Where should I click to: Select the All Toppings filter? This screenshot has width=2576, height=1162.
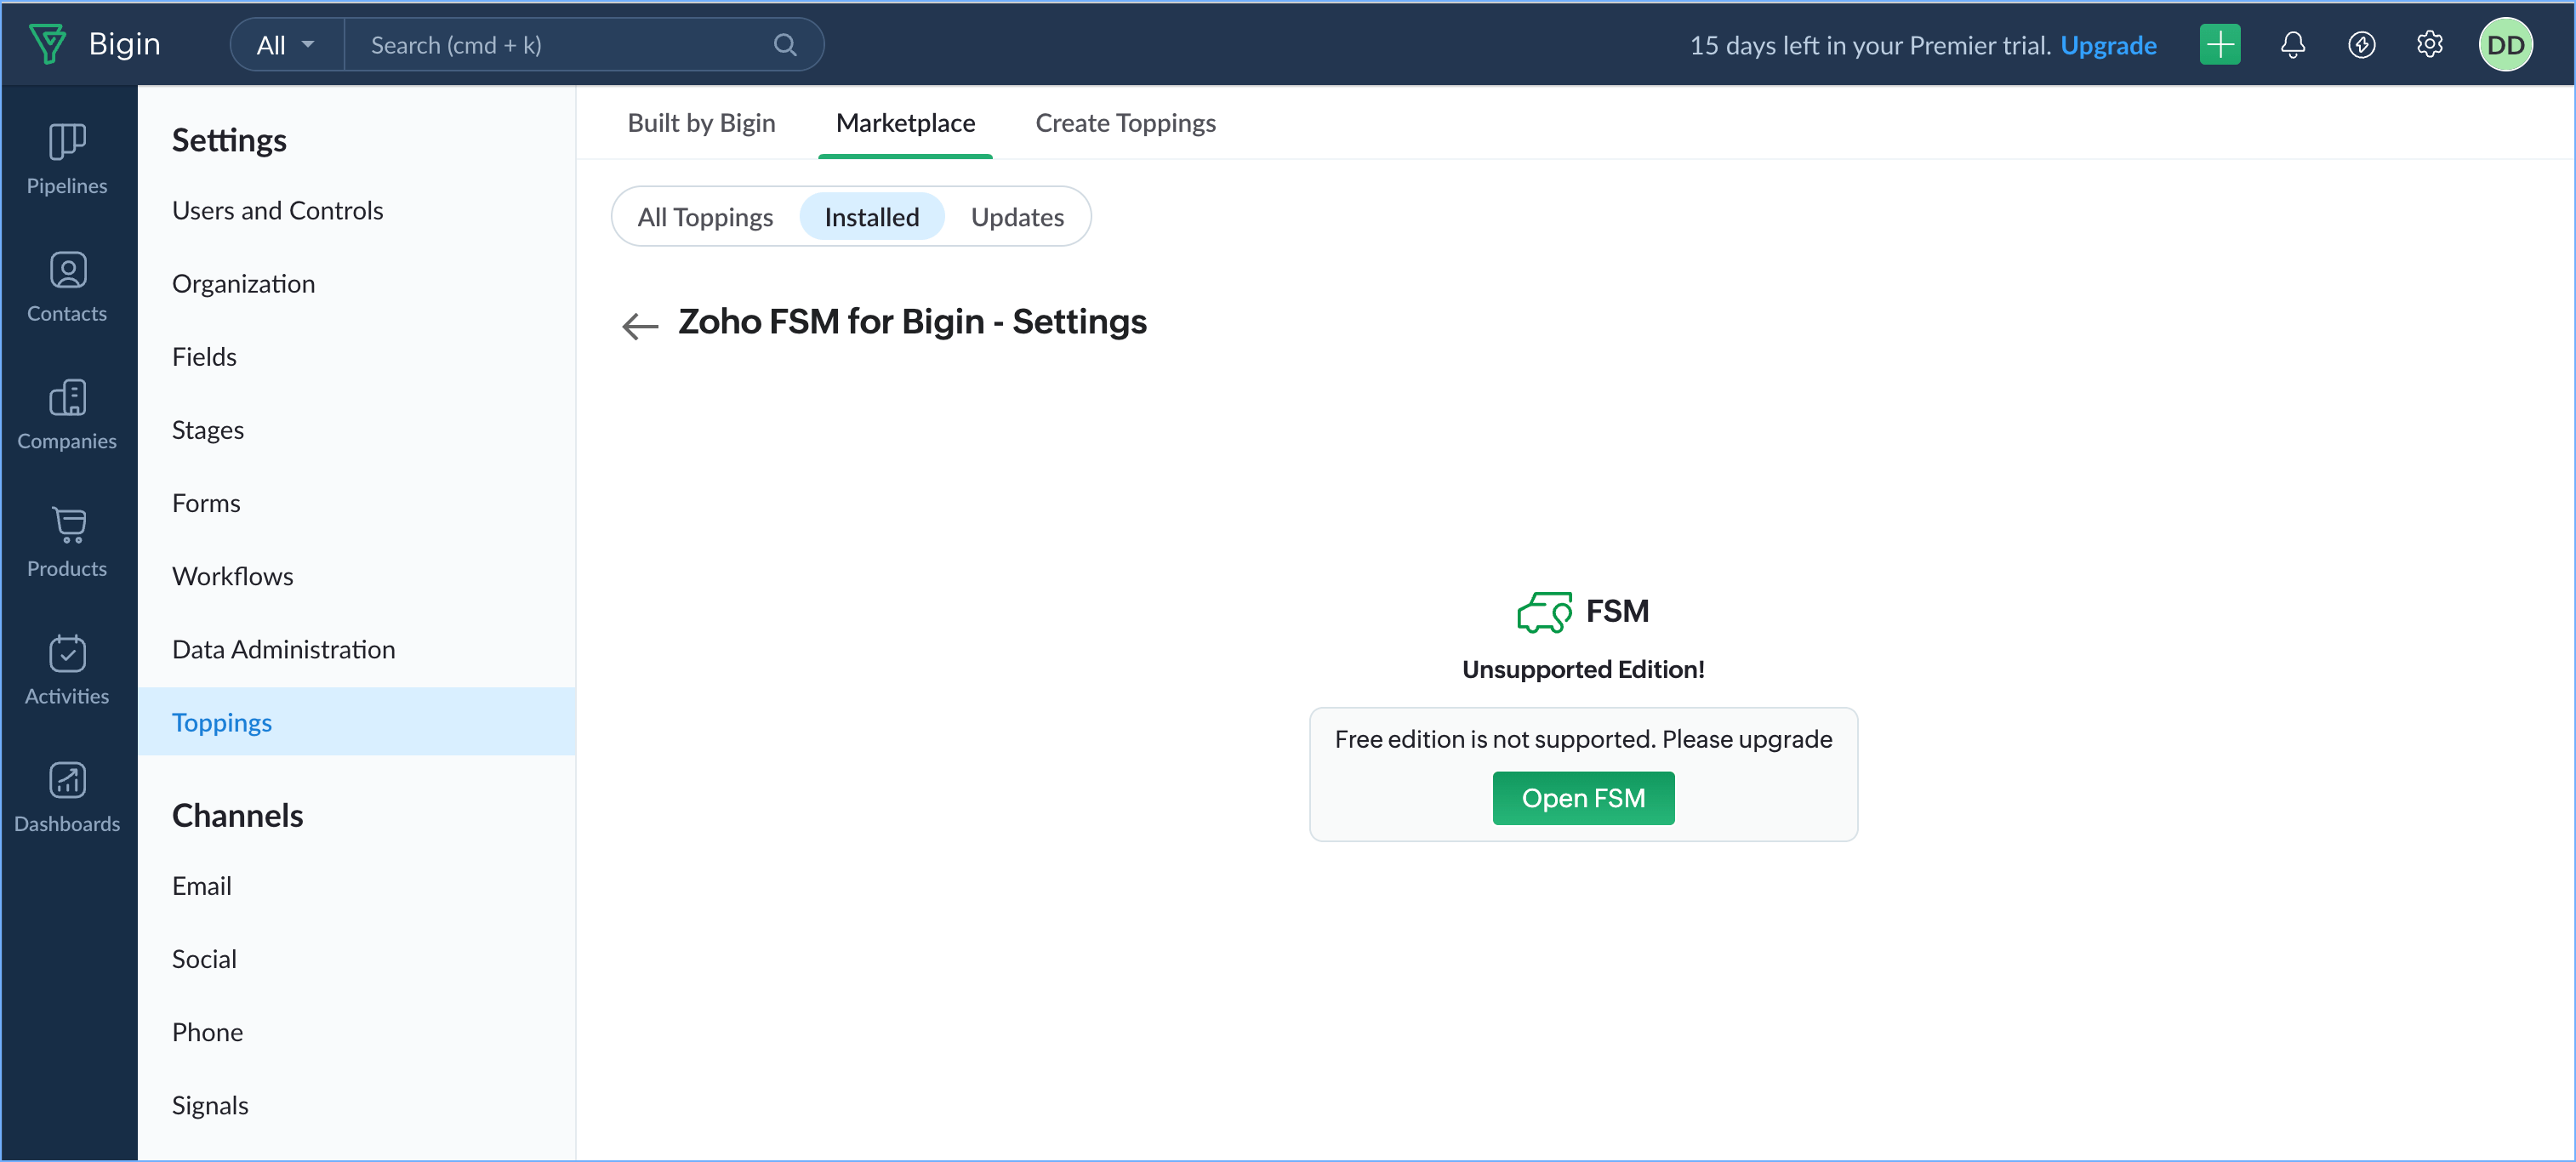coord(705,217)
